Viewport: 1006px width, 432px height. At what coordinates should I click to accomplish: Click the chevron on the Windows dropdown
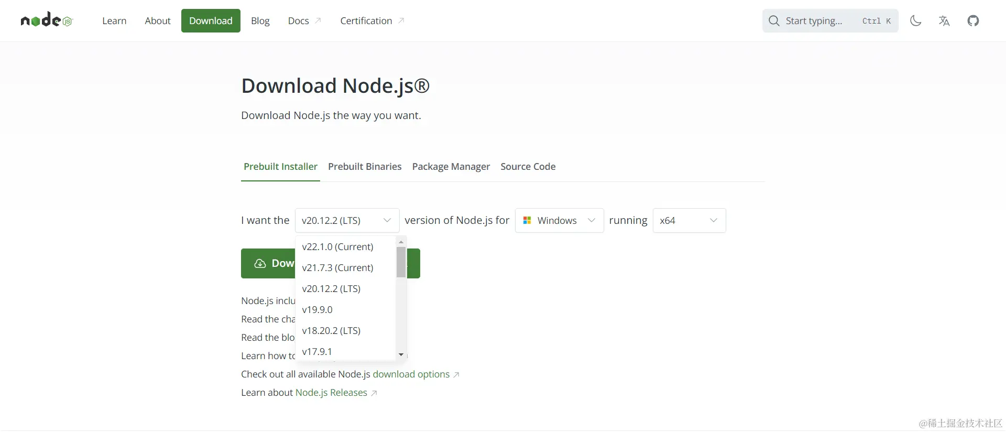click(x=592, y=221)
